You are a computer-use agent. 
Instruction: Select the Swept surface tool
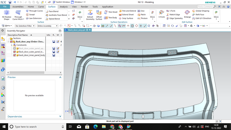[30, 15]
